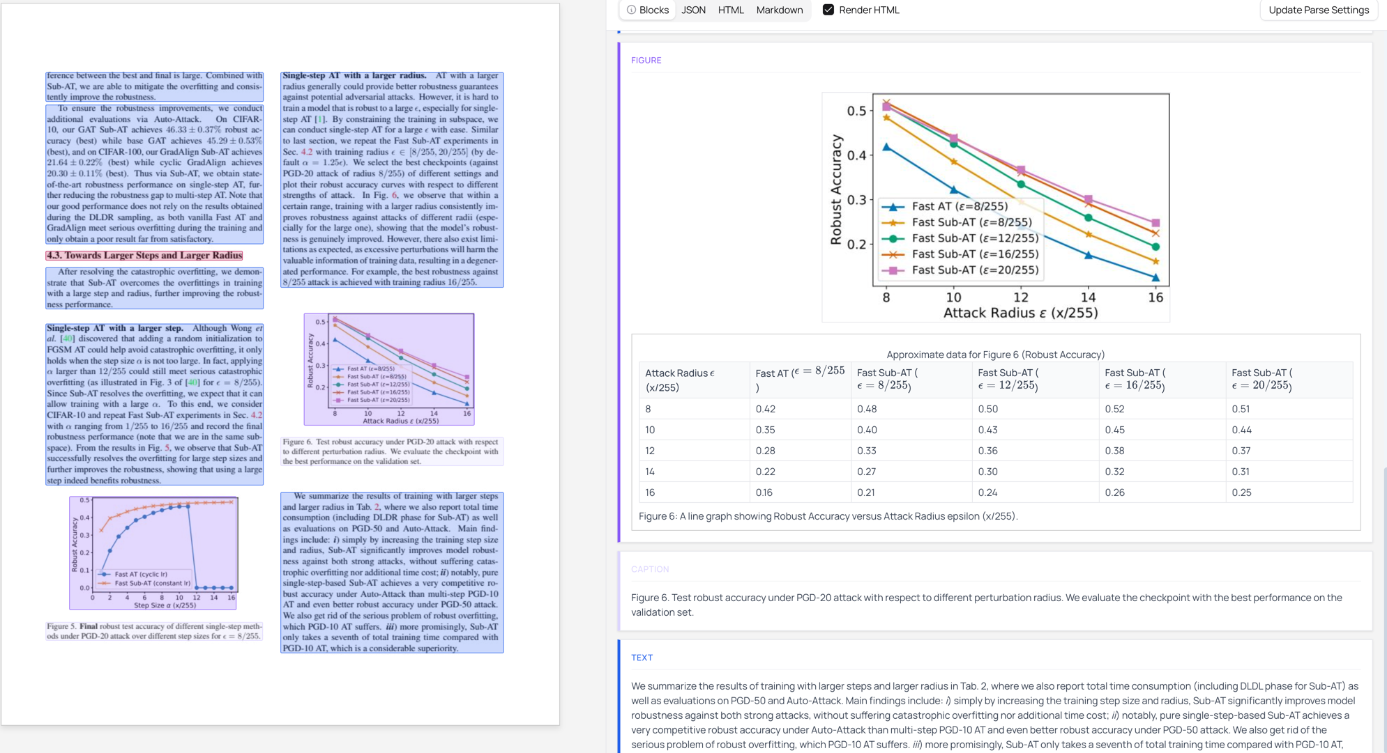Click table cell value 0.43
The height and width of the screenshot is (753, 1387).
988,430
